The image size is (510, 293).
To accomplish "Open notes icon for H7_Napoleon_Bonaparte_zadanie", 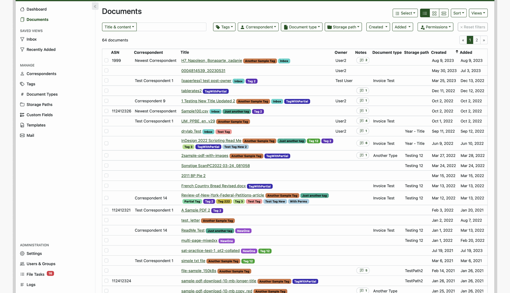I will (363, 60).
